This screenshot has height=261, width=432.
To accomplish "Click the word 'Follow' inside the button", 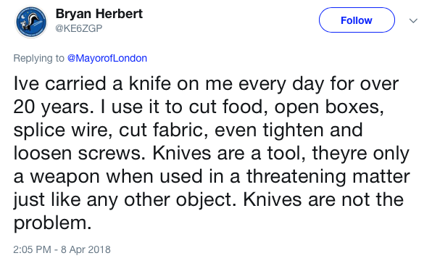I will tap(357, 20).
